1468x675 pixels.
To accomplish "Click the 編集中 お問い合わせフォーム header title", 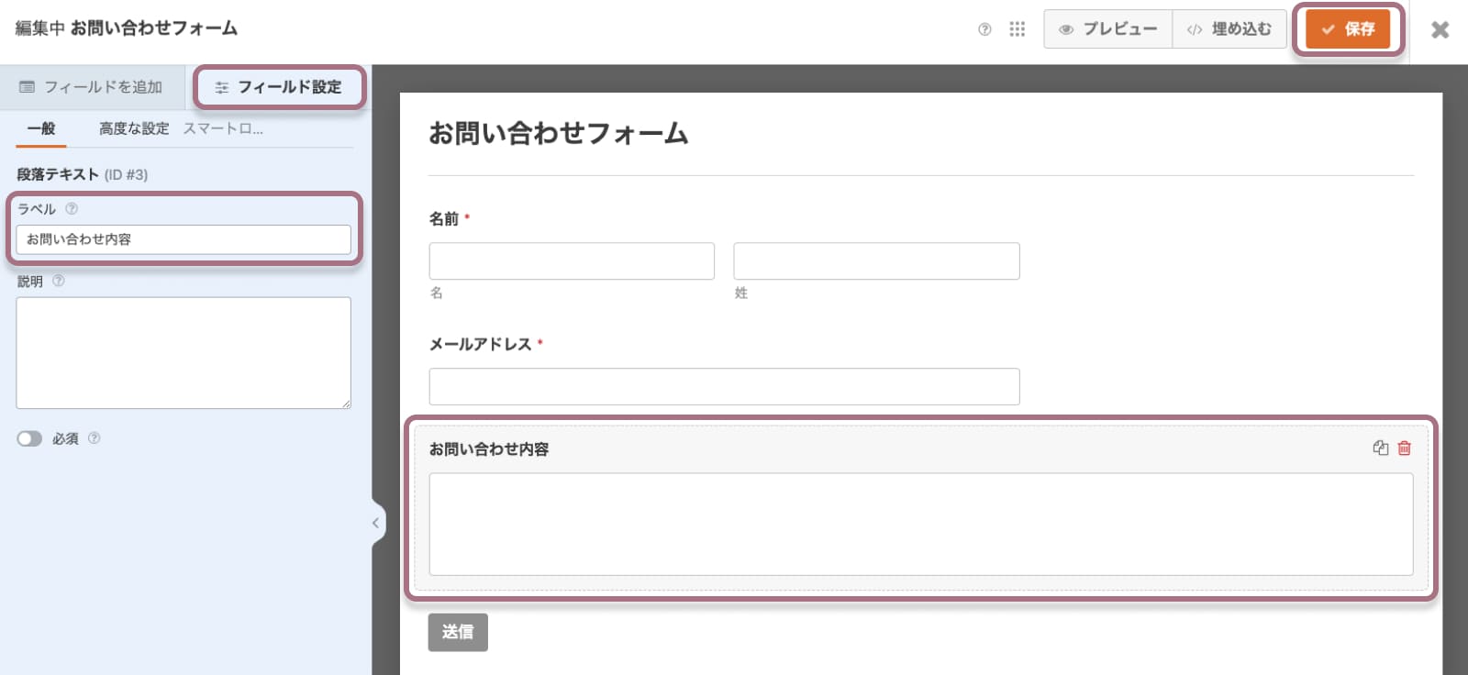I will pos(127,28).
